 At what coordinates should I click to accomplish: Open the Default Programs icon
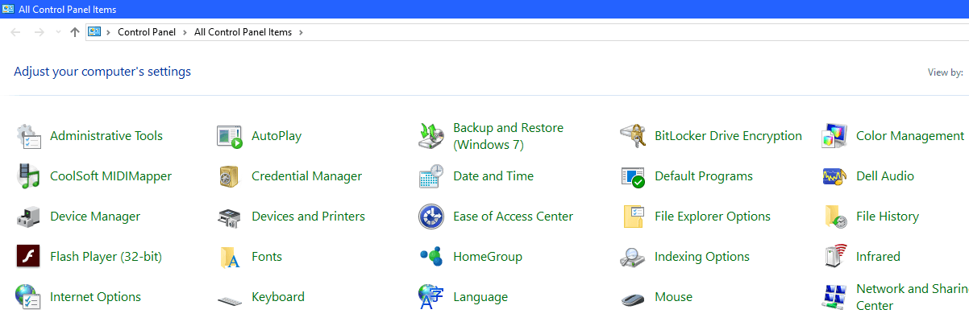point(633,176)
